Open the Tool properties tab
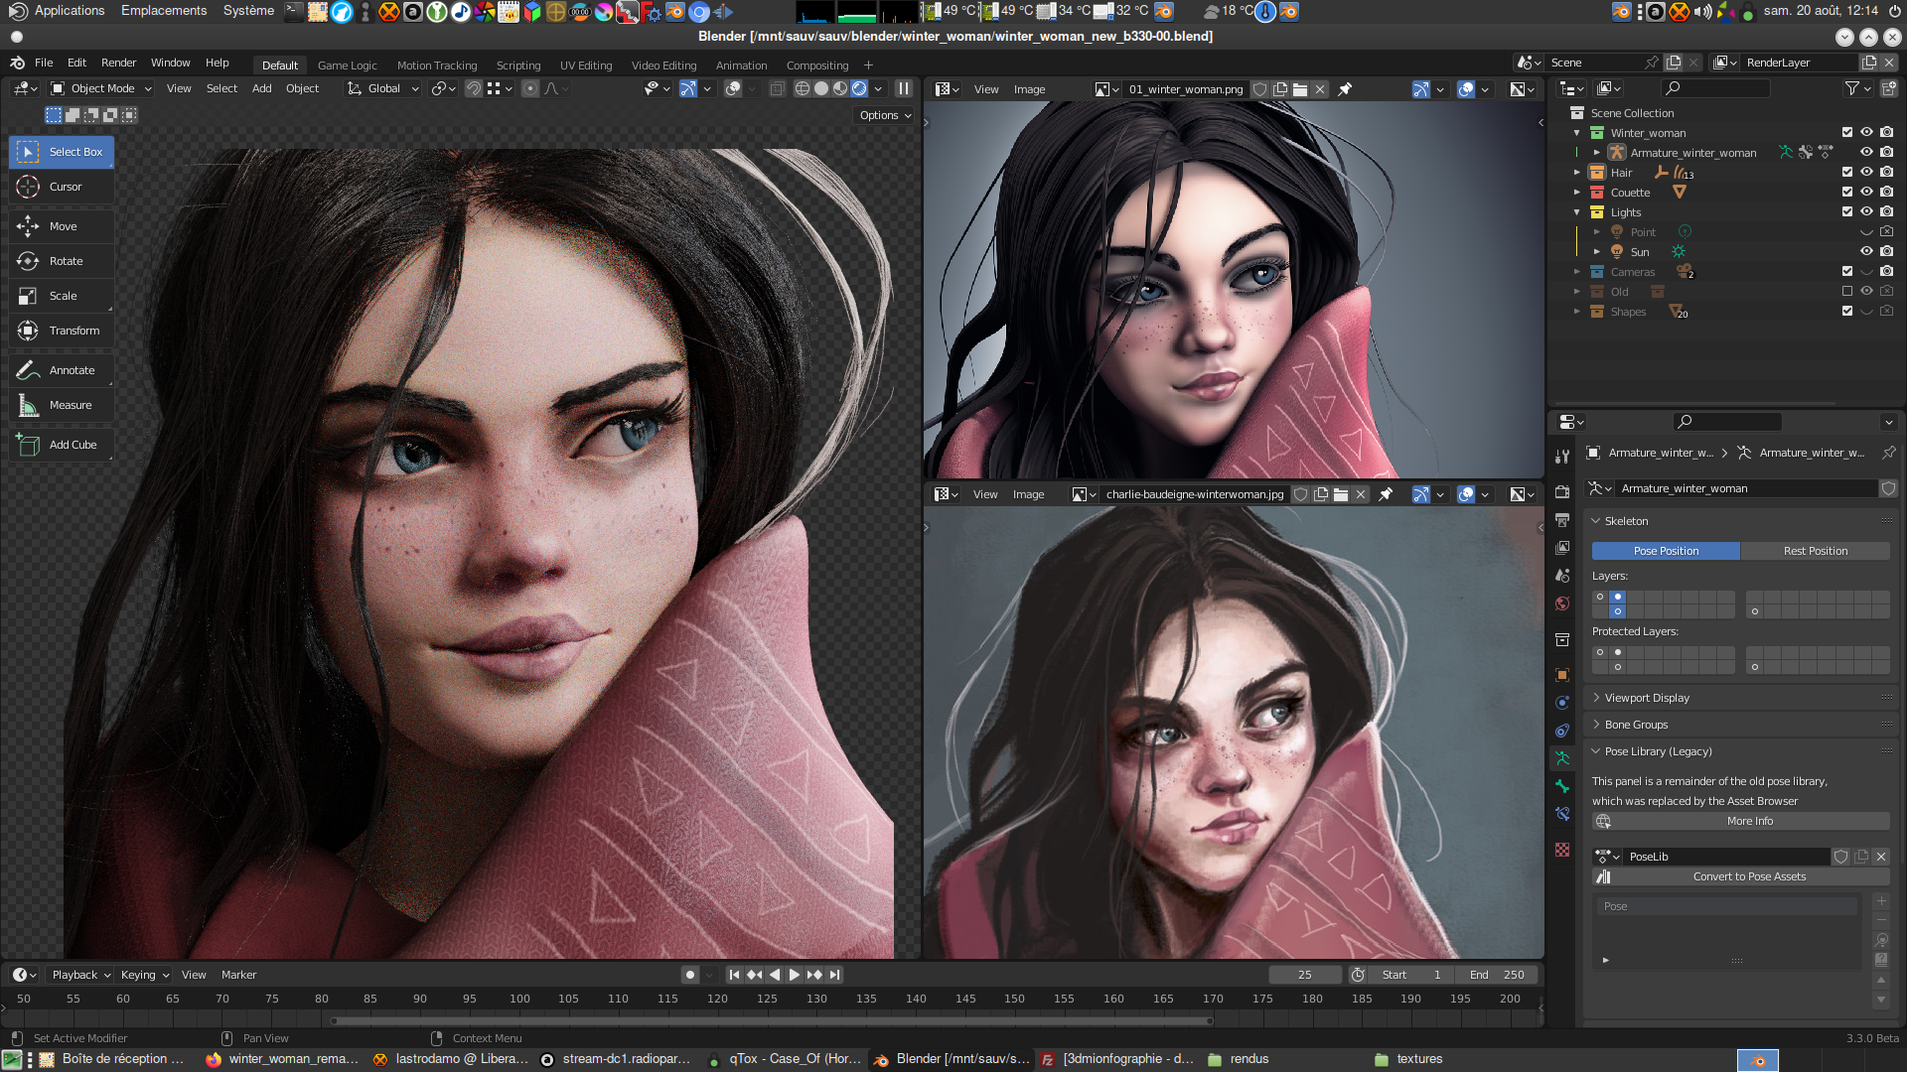Image resolution: width=1907 pixels, height=1072 pixels. click(1562, 457)
